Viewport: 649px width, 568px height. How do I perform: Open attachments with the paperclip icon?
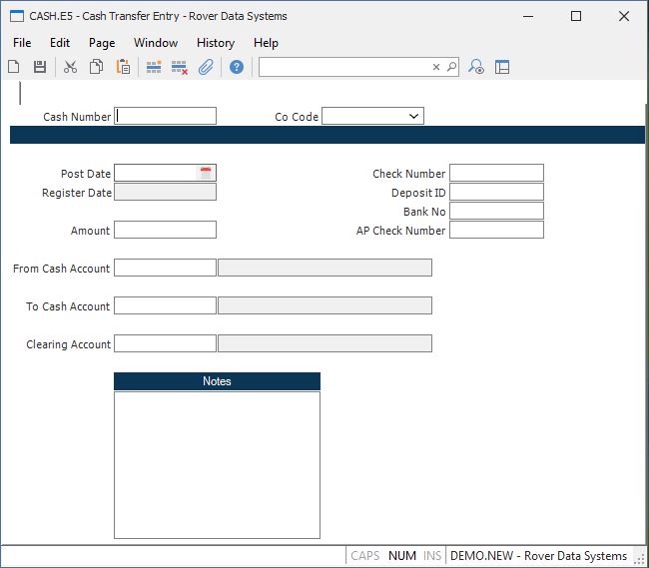(206, 67)
